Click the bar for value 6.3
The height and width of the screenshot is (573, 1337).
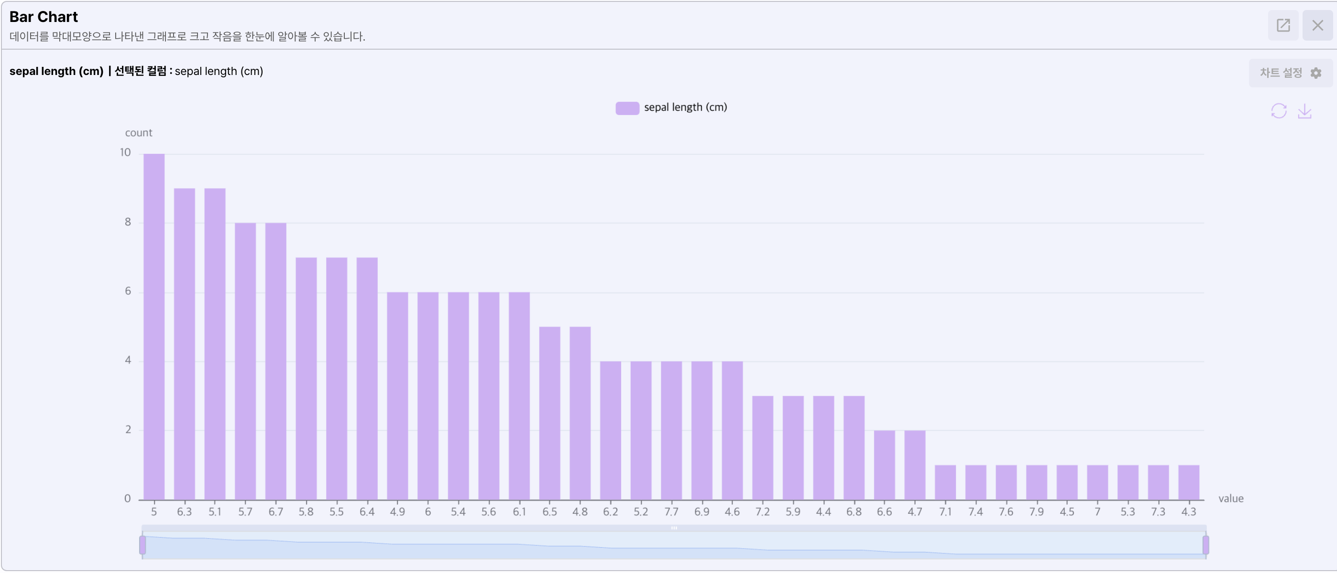point(184,344)
